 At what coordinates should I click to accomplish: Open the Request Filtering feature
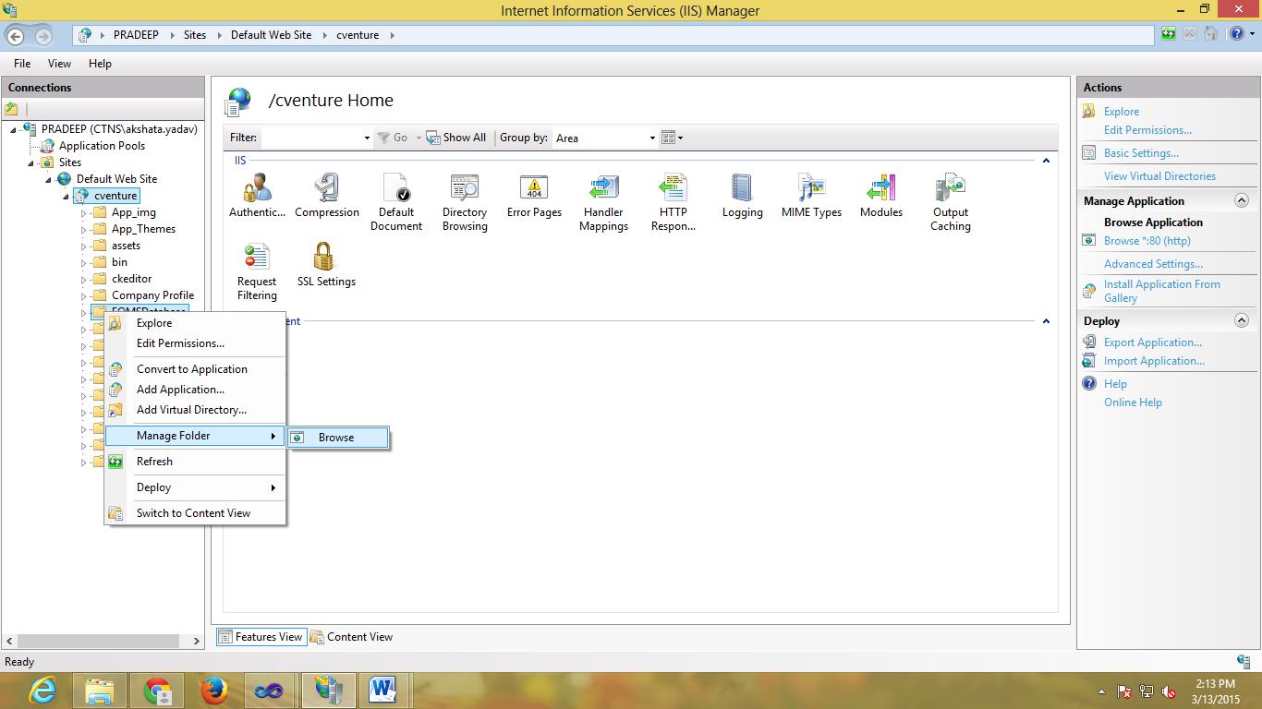point(257,271)
